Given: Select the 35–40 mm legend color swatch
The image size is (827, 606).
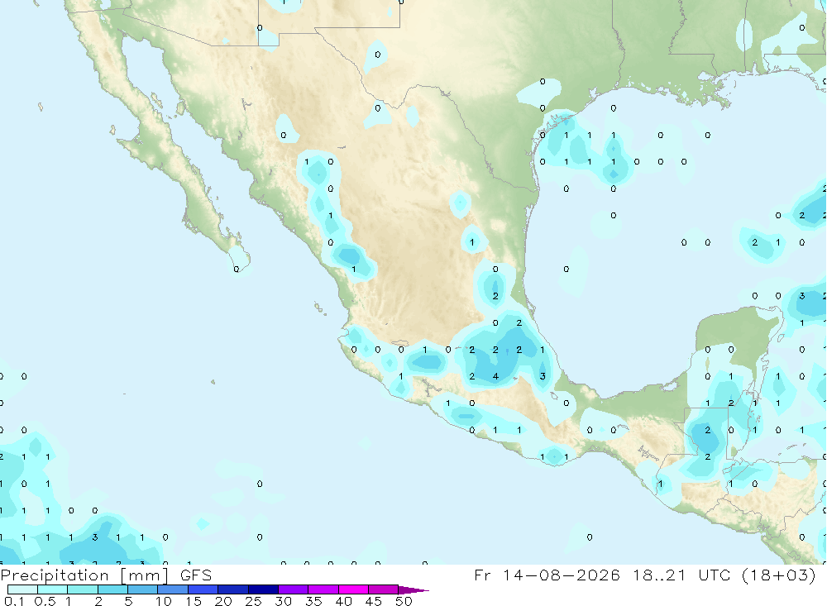Looking at the screenshot, I should (x=323, y=589).
